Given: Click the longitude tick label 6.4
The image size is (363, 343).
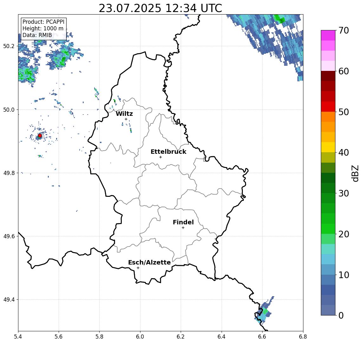Looking at the screenshot, I should point(222,337).
